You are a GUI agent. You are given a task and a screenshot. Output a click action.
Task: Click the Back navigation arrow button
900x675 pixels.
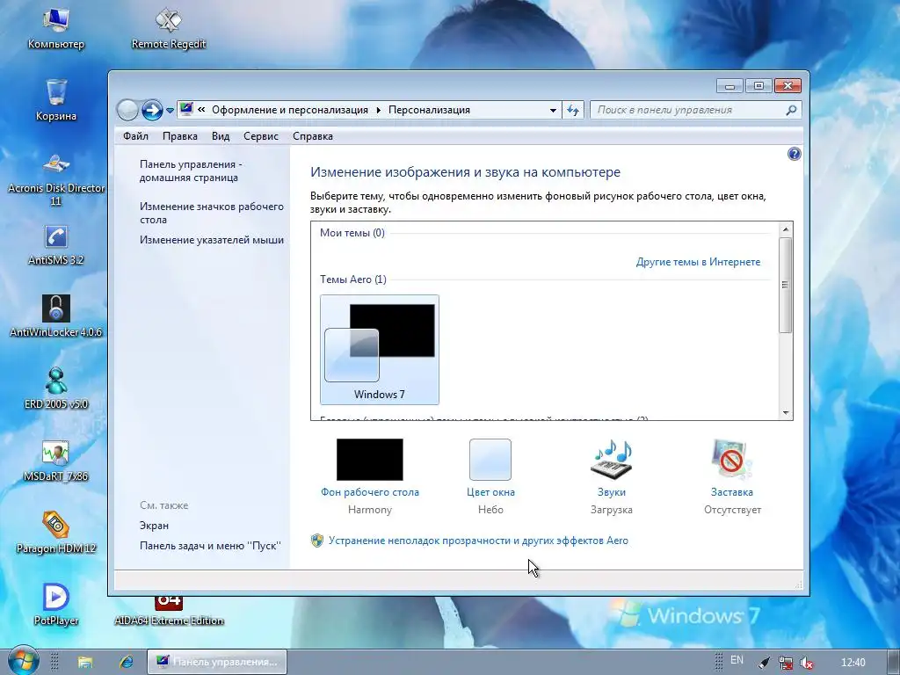pyautogui.click(x=127, y=110)
